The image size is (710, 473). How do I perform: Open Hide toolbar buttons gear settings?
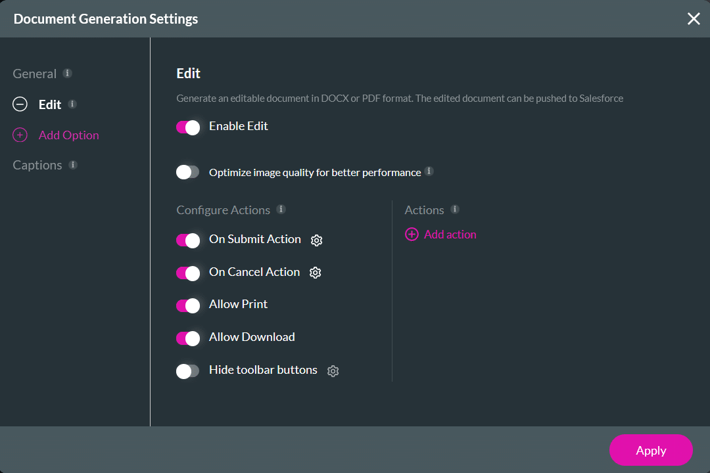coord(333,371)
